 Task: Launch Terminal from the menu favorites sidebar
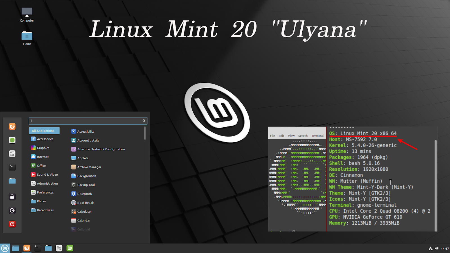coord(12,167)
